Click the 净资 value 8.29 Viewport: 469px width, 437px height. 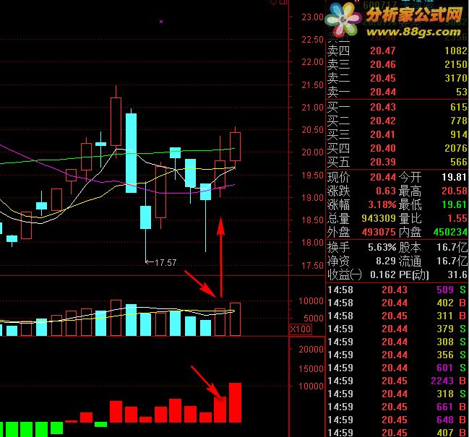pos(386,261)
